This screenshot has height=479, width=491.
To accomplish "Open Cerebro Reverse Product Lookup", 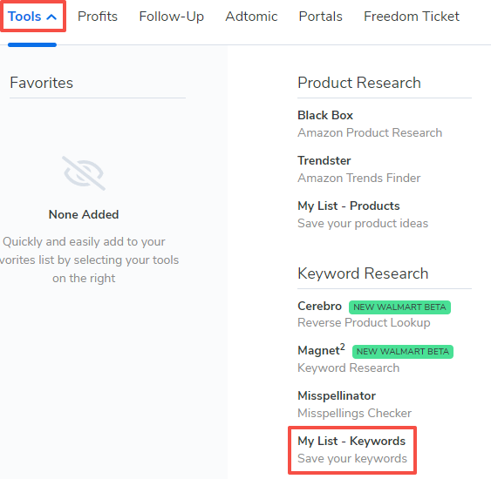I will (x=364, y=314).
